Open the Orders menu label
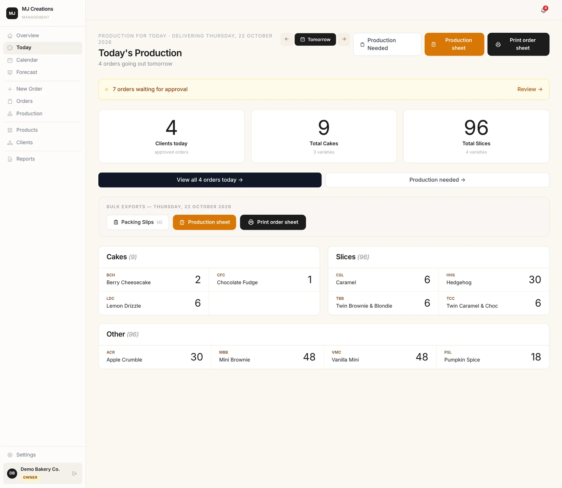Viewport: 562px width, 488px height. (25, 101)
